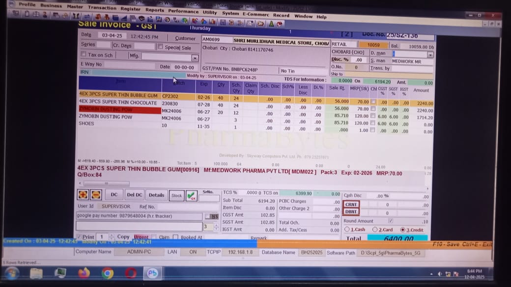Image resolution: width=511 pixels, height=287 pixels.
Task: Open Google Chrome from the taskbar
Action: [x=108, y=273]
